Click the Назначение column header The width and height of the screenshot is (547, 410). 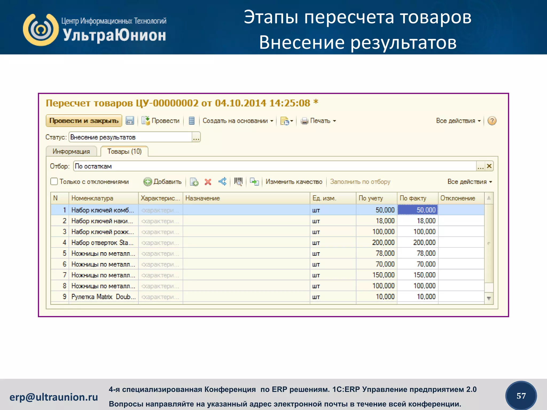246,198
